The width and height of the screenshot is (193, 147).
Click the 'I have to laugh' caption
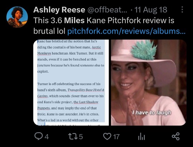[152, 112]
